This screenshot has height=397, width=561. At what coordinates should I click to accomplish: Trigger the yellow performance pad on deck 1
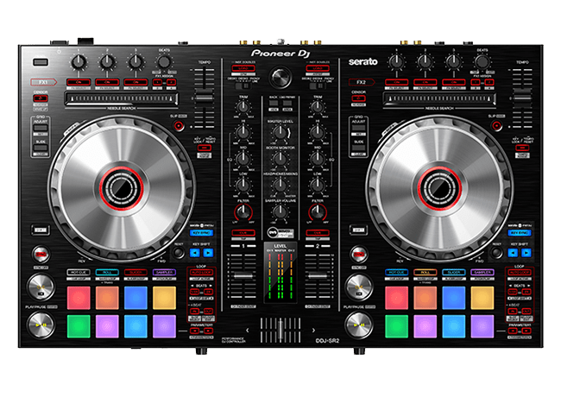coord(164,298)
